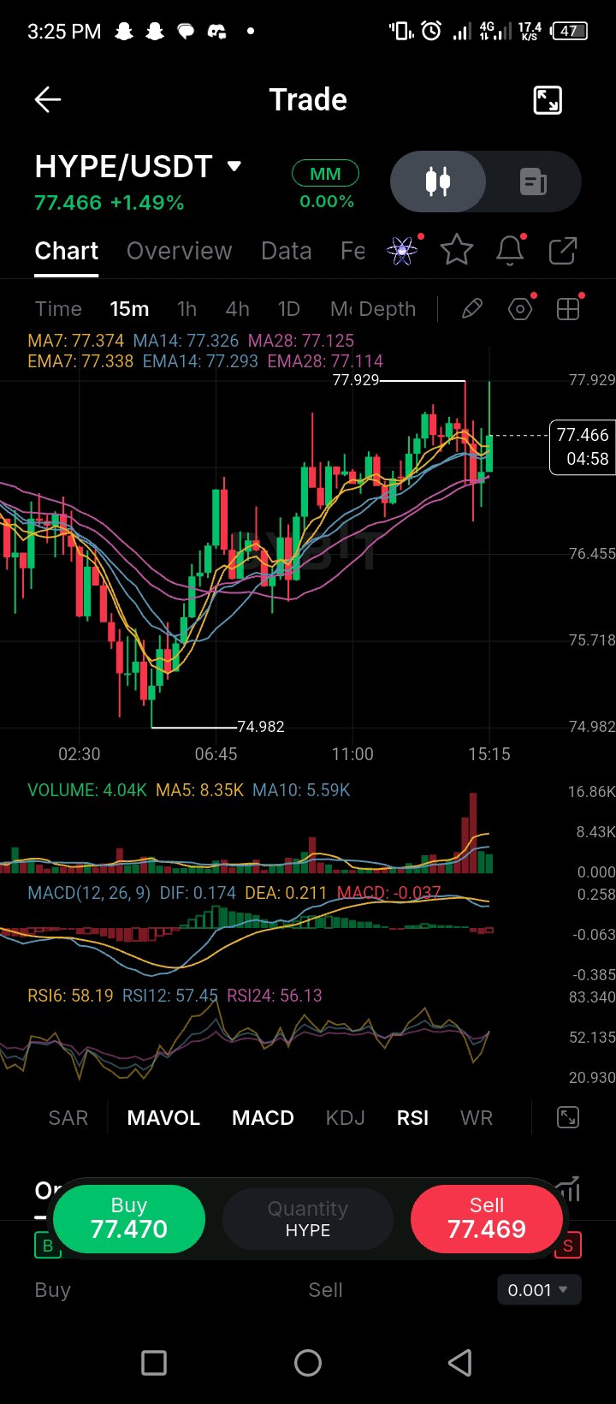Tap the battery indicator in status bar
Screen dimensions: 616x1404
click(570, 32)
